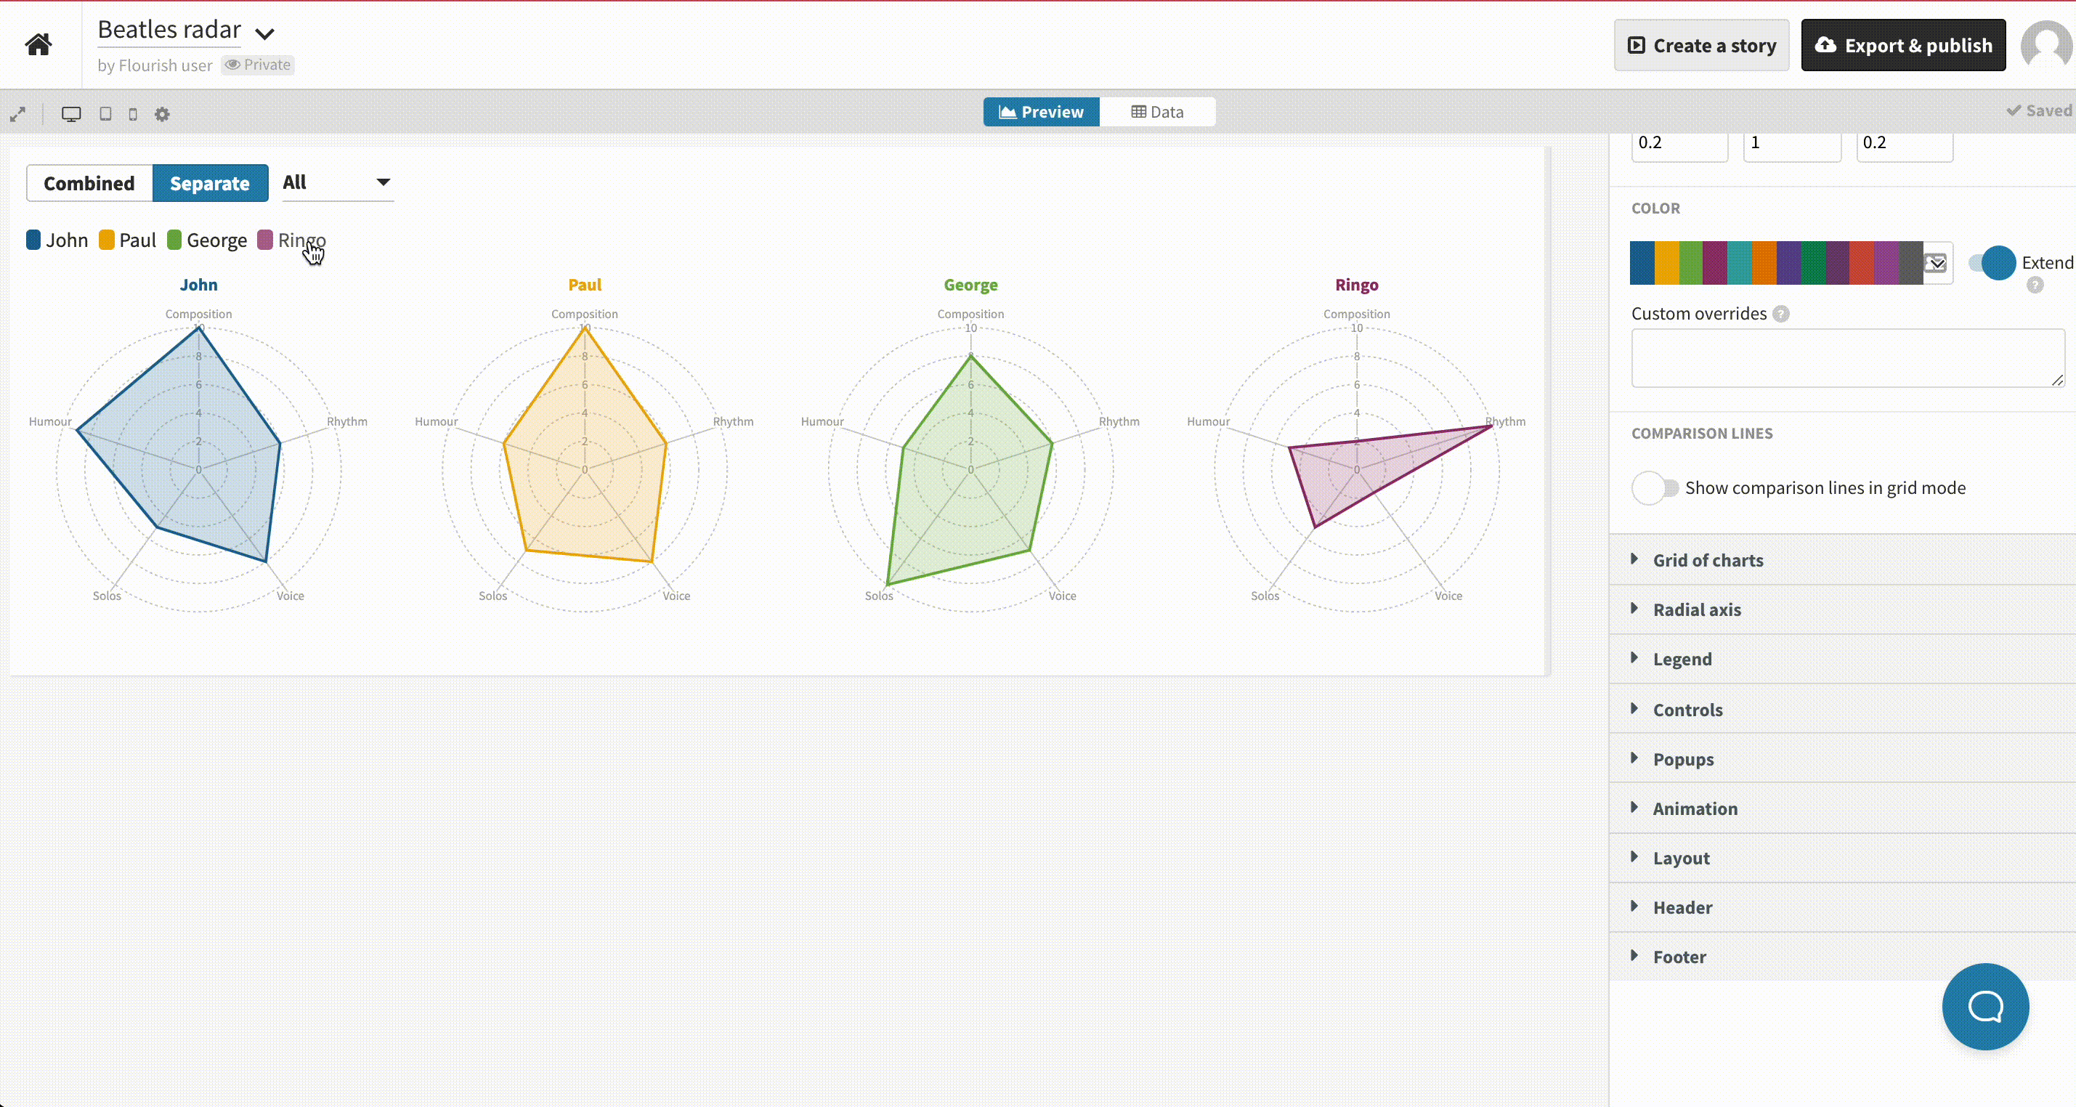This screenshot has height=1107, width=2076.
Task: Click Custom overrides help question mark
Action: [x=1781, y=315]
